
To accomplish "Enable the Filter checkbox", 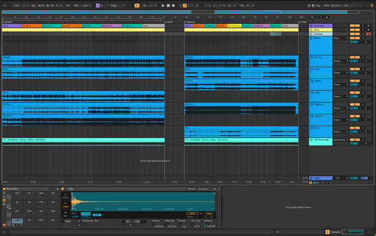I will click(x=63, y=222).
